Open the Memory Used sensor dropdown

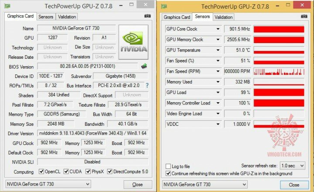click(x=218, y=82)
